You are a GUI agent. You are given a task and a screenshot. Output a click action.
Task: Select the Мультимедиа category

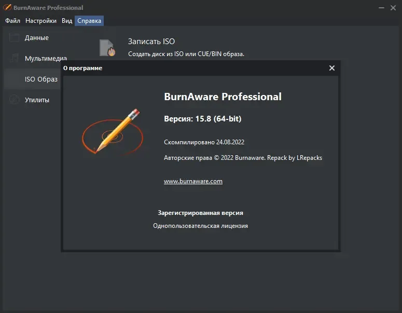pos(46,59)
